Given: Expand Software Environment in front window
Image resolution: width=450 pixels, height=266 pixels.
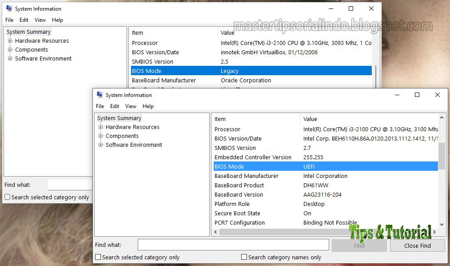Looking at the screenshot, I should click(100, 145).
